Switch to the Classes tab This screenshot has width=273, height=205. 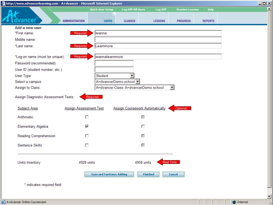click(x=130, y=21)
